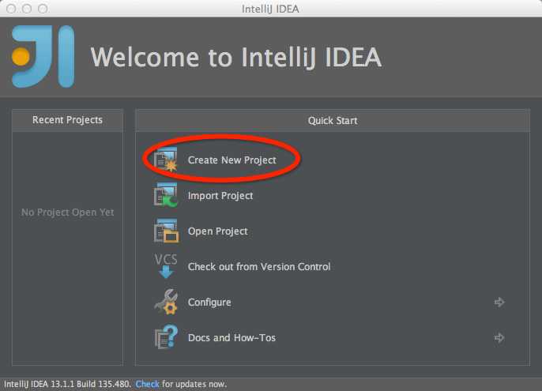Click the Check for updates link
542x391 pixels.
click(148, 384)
